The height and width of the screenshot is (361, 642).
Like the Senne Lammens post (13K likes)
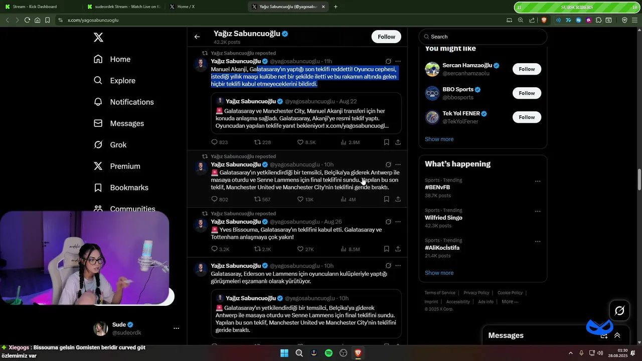coord(305,199)
